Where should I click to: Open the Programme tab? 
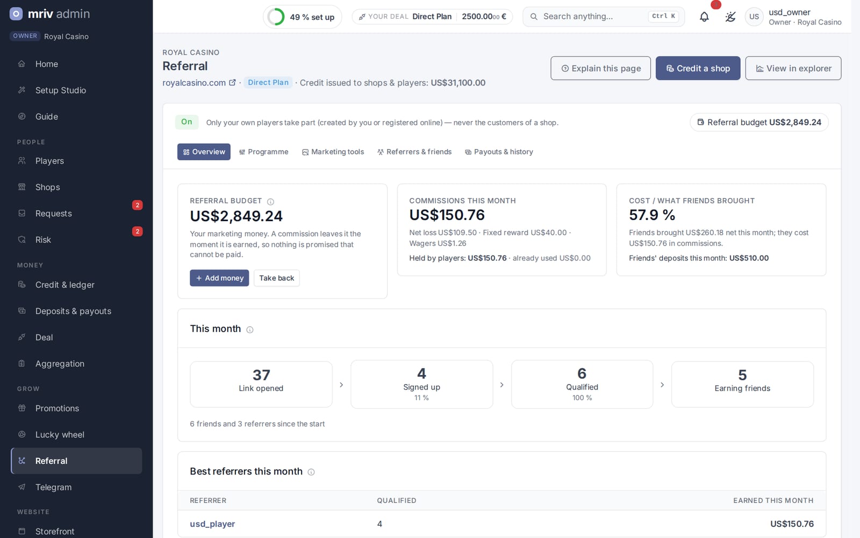tap(263, 152)
